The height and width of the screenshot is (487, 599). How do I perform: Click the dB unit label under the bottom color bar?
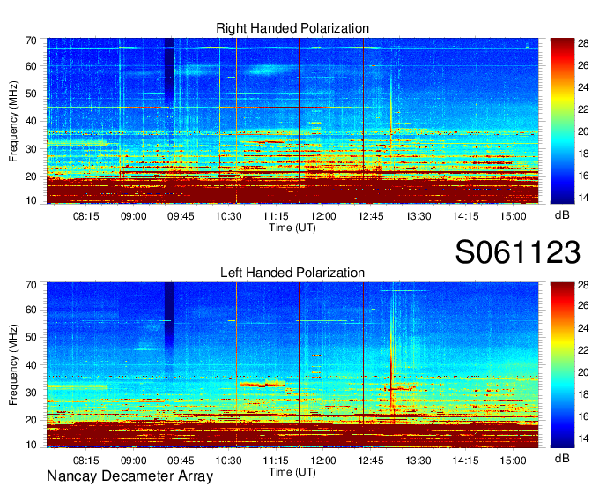click(562, 458)
